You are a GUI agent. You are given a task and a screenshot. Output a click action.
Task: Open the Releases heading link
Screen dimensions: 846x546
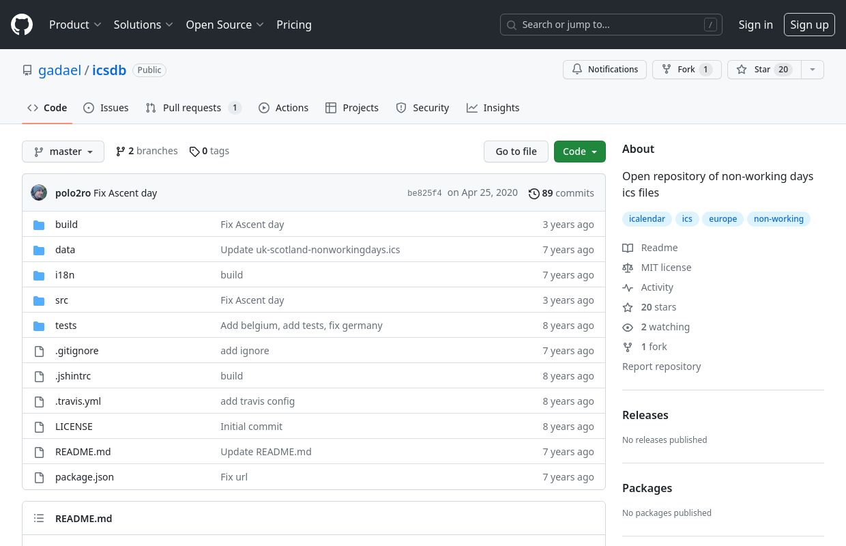click(x=645, y=415)
